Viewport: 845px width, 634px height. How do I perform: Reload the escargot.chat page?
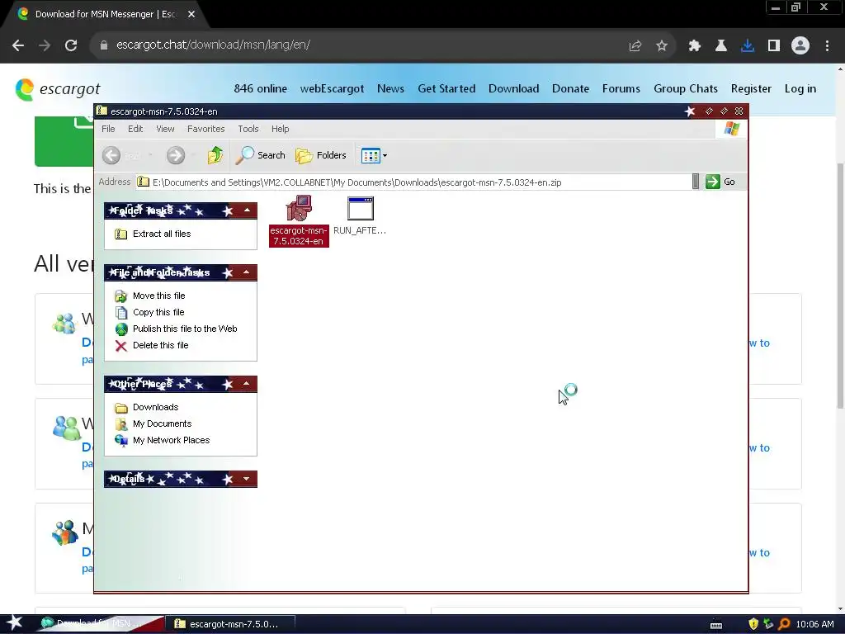71,45
